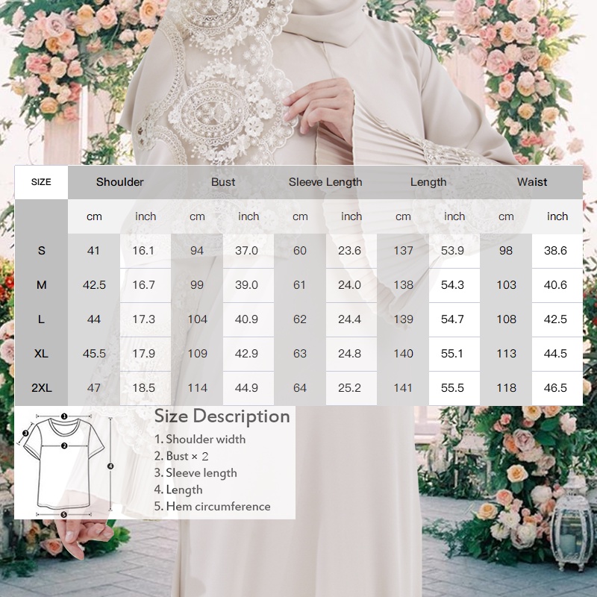This screenshot has width=597, height=597.
Task: Click bust value 94 cm
Action: pos(197,251)
